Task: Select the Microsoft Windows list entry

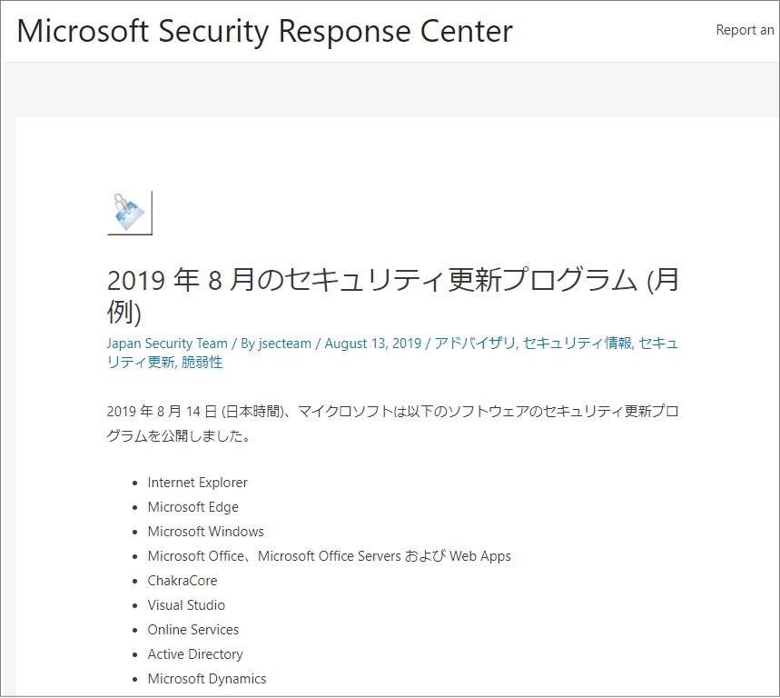Action: pyautogui.click(x=205, y=532)
